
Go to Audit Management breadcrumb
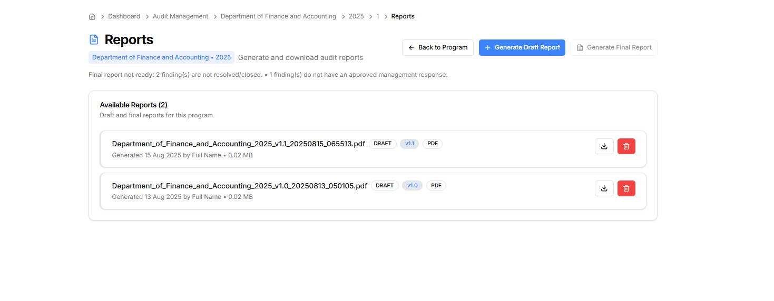[180, 16]
